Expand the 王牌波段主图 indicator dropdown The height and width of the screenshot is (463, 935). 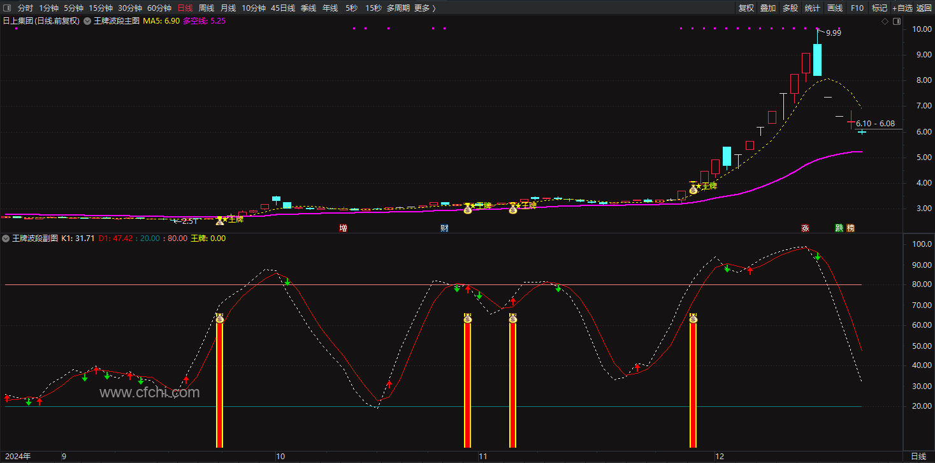click(87, 21)
